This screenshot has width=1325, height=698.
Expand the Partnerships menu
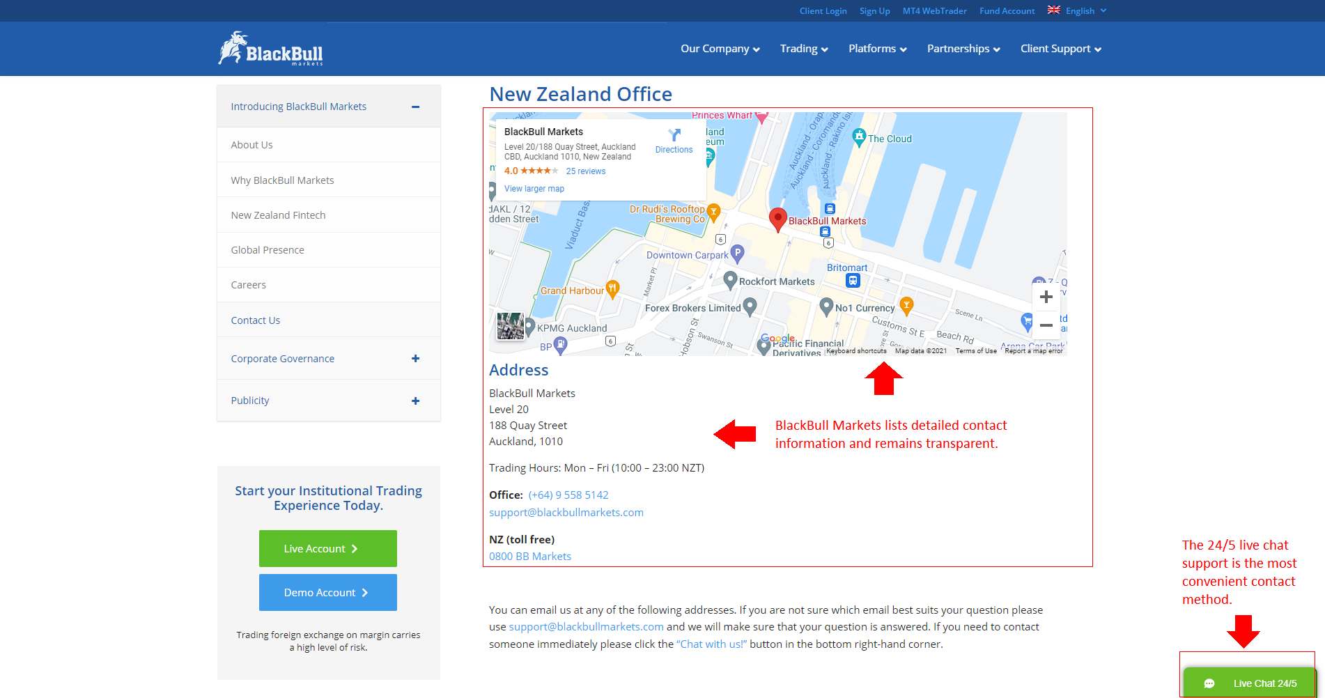(x=963, y=49)
